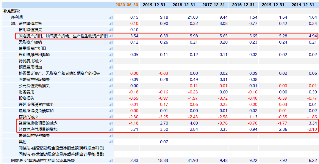Open the chart icon for 间接法-经营活动产生的现金流量净额

(111, 160)
